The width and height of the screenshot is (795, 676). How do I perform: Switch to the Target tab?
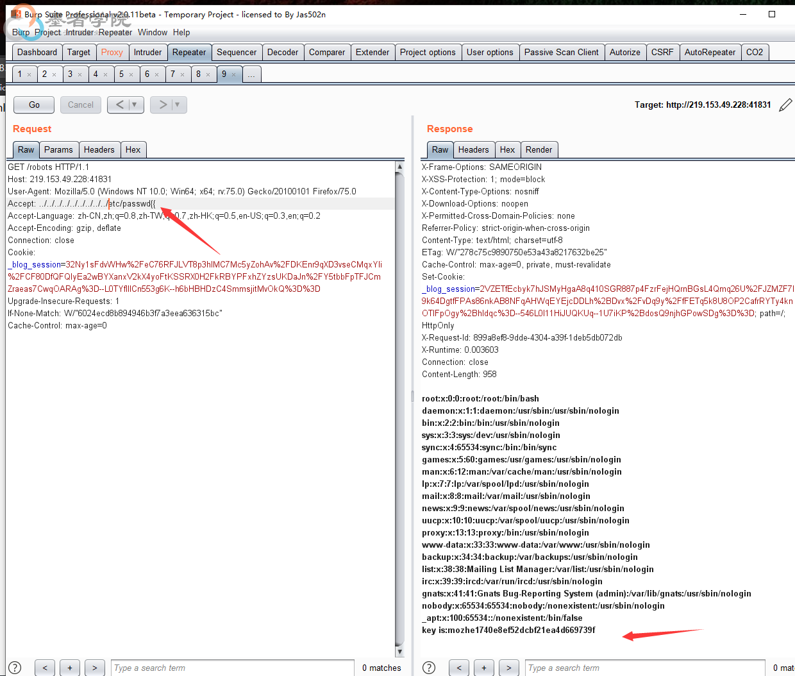point(79,53)
